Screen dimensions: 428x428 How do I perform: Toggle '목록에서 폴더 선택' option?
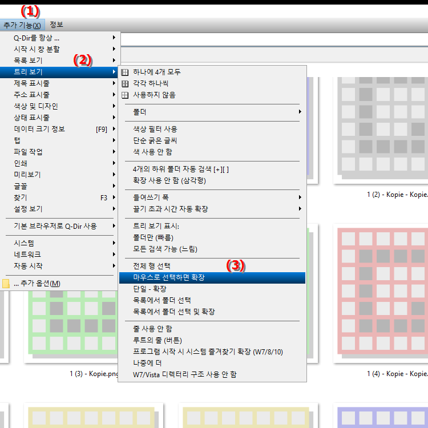[212, 301]
